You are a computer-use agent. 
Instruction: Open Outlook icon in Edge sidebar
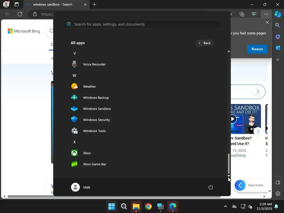[x=278, y=48]
